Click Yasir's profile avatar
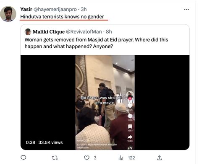The height and width of the screenshot is (165, 199). (x=8, y=14)
